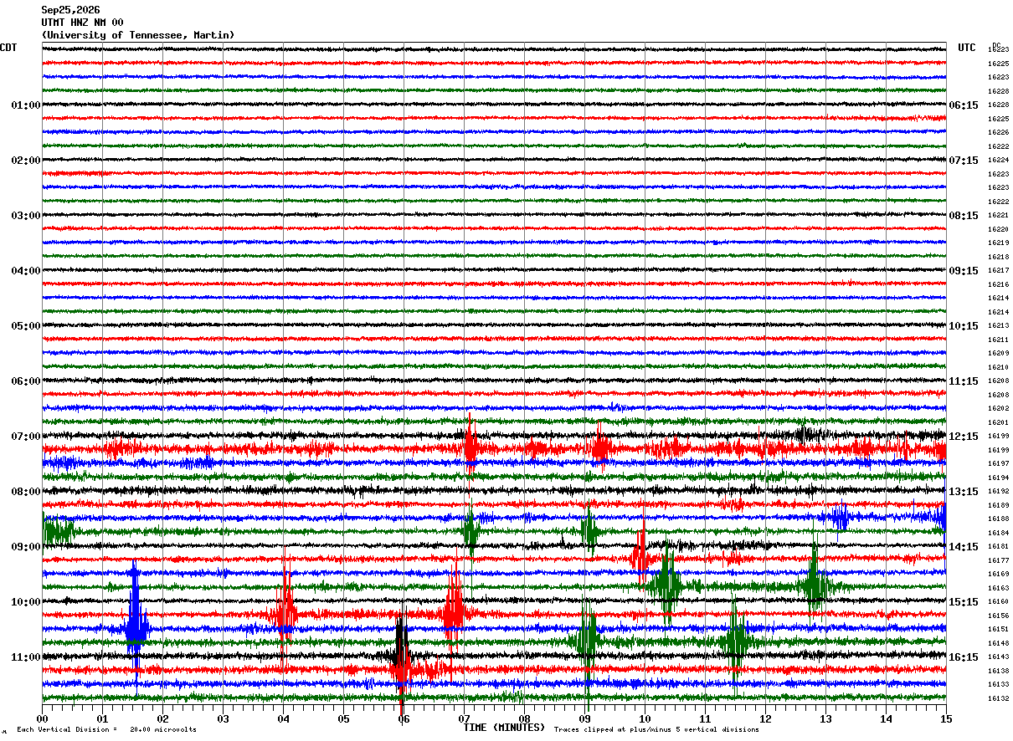Viewport: 1013px width, 741px height.
Task: Click the Each Vertical Division scale note
Action: tap(107, 729)
